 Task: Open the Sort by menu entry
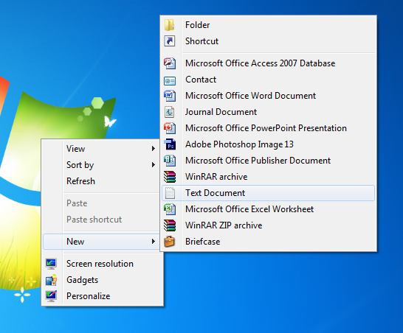coord(102,165)
